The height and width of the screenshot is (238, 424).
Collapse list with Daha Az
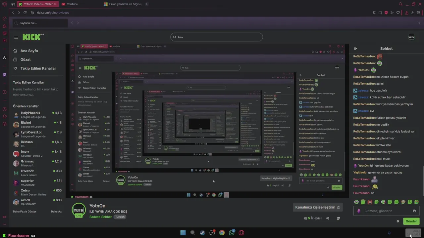(x=56, y=212)
